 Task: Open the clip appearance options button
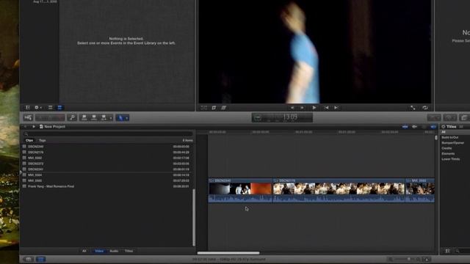click(427, 259)
